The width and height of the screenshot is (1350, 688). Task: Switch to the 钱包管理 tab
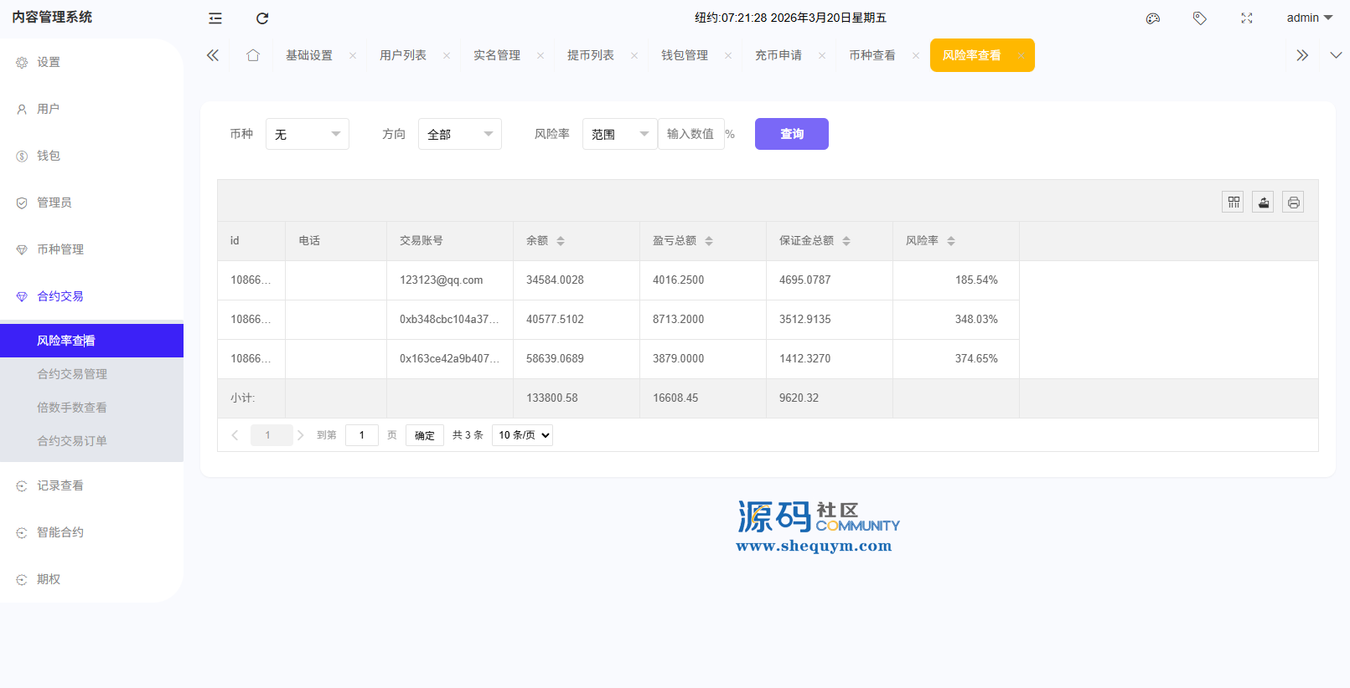click(x=685, y=55)
